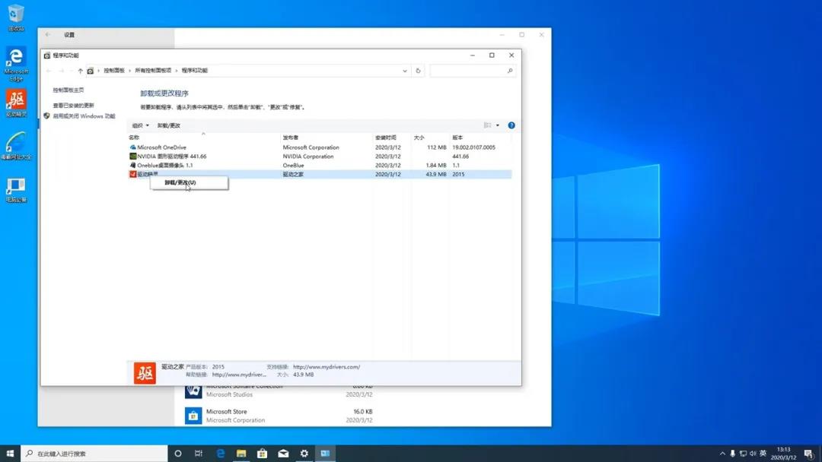Open Microsoft Store from the taskbar
The height and width of the screenshot is (462, 822).
tap(262, 454)
